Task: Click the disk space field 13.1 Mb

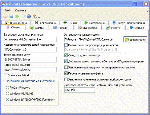Action: (80, 90)
